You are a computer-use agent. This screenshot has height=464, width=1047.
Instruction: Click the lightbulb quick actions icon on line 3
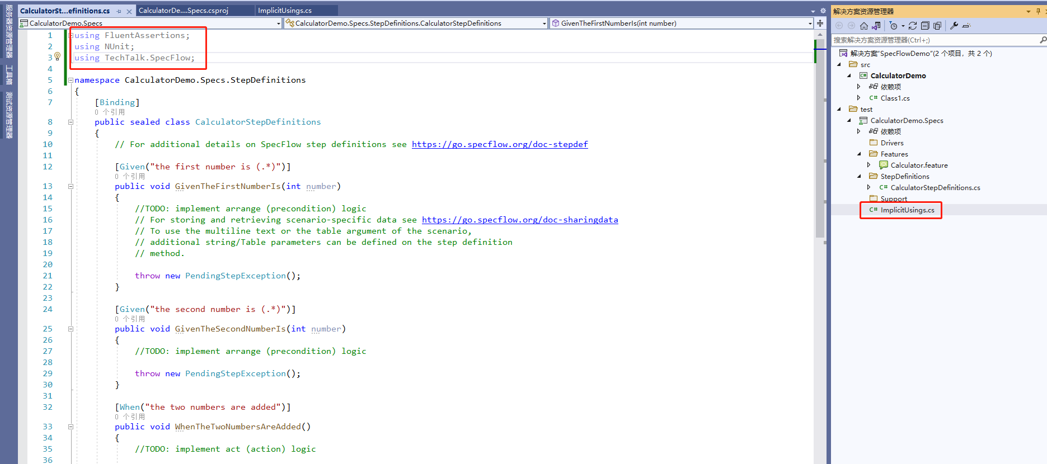click(57, 56)
